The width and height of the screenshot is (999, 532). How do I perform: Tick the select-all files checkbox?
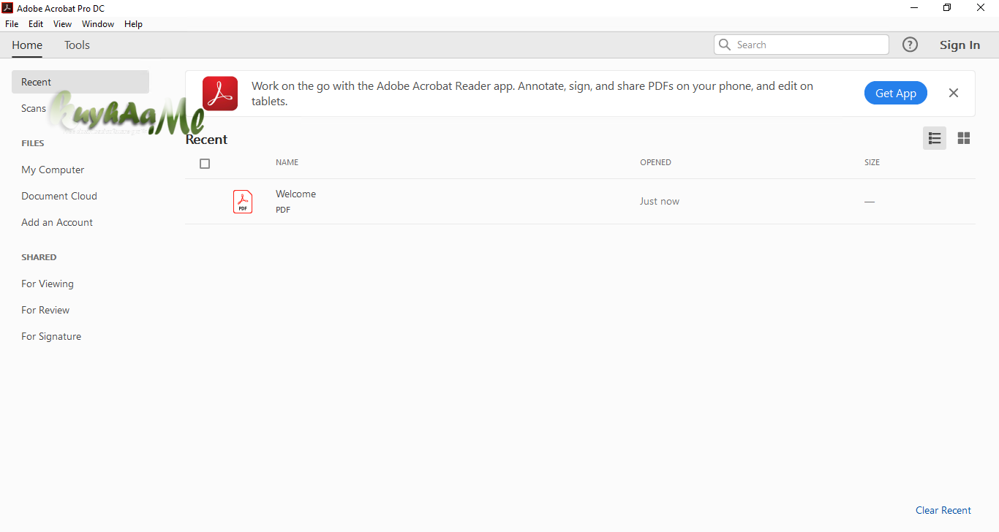point(205,164)
